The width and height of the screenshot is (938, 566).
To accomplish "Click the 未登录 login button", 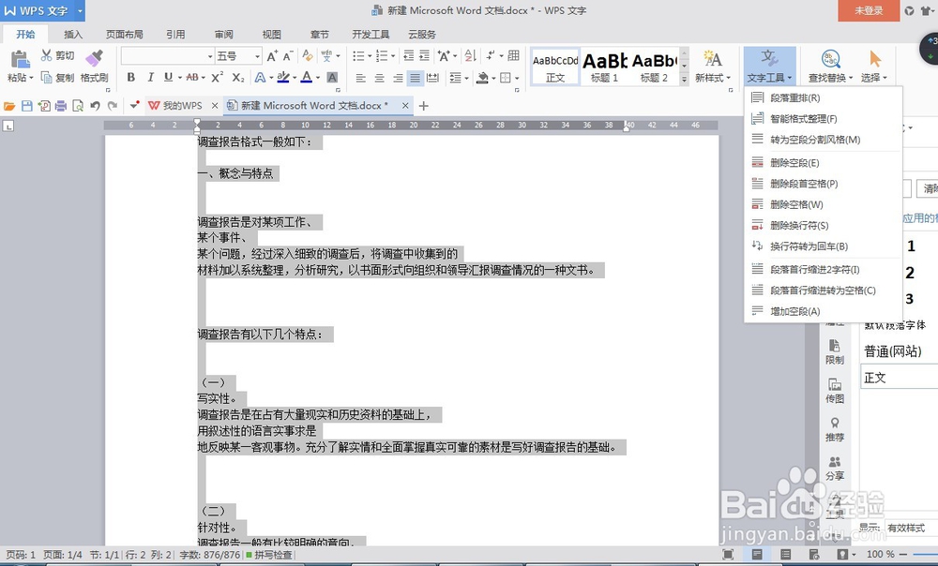I will 869,10.
